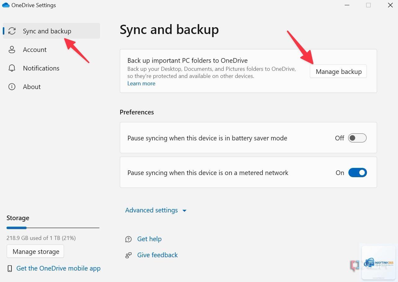This screenshot has height=282, width=398.
Task: Click the info circle icon beside About
Action: (12, 87)
